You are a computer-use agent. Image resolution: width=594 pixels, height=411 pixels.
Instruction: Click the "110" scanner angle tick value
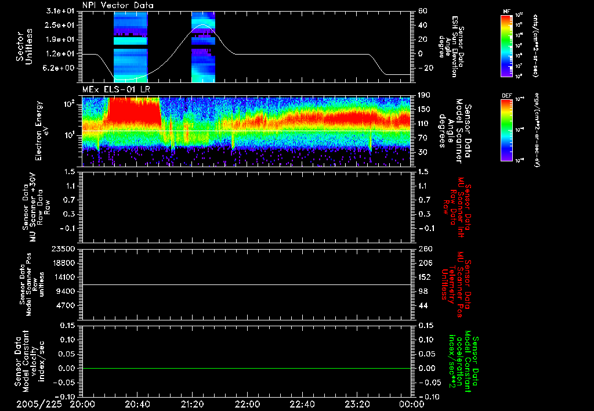coord(424,124)
